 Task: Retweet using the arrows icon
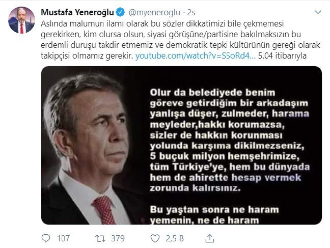pos(100,238)
